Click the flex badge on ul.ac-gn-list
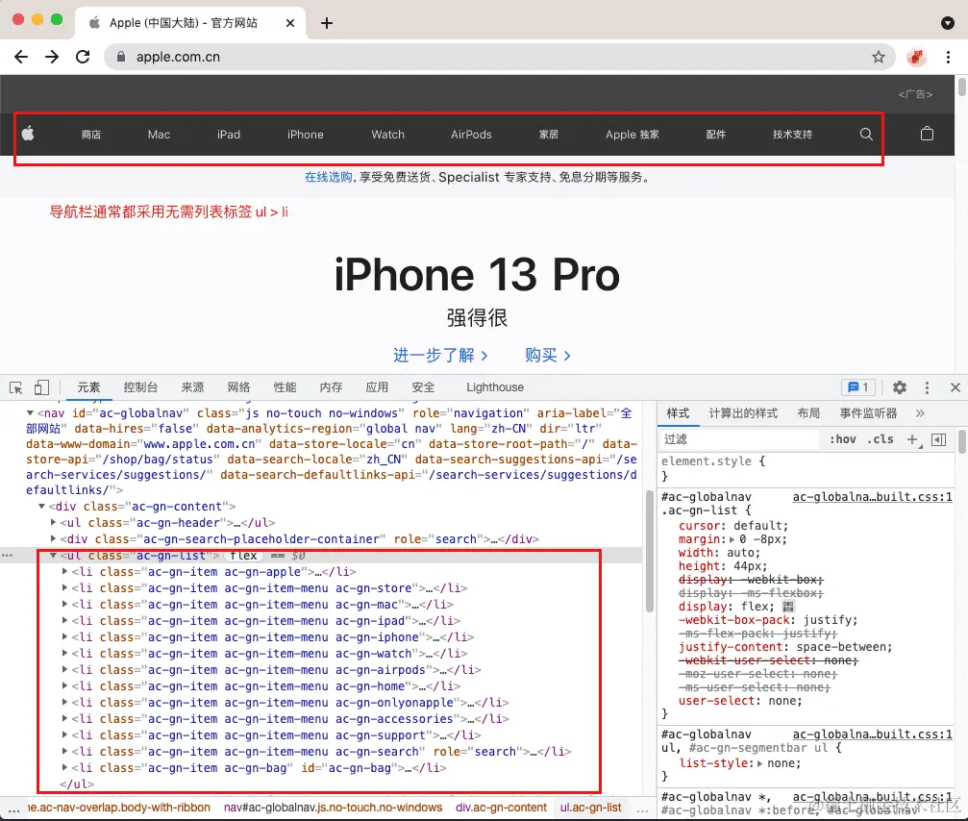The image size is (968, 821). point(243,556)
